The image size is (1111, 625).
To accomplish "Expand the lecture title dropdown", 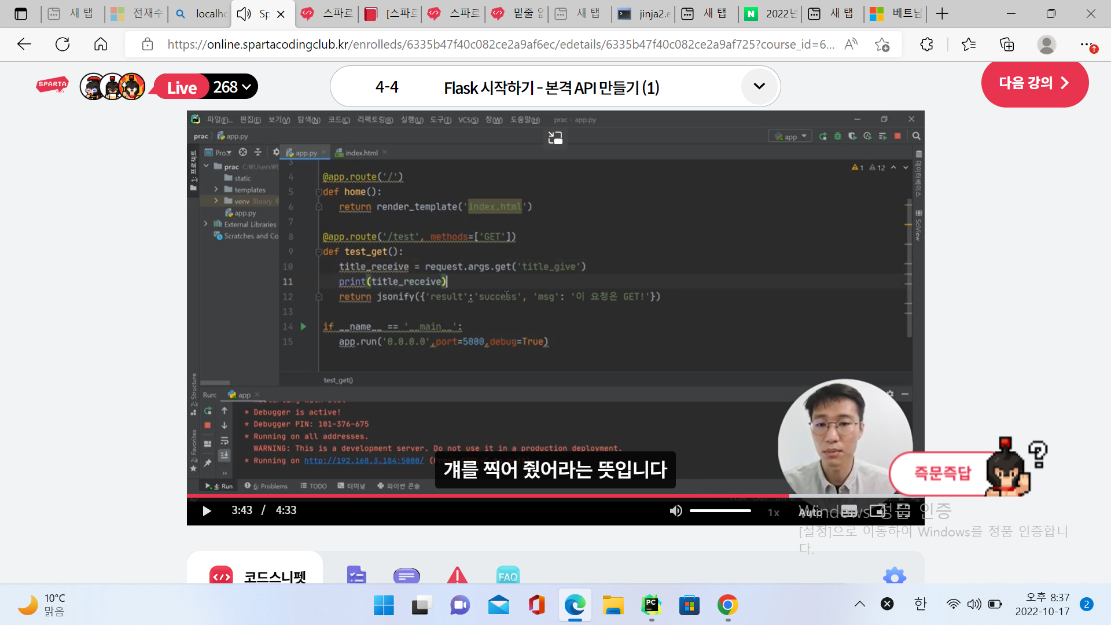I will pyautogui.click(x=759, y=86).
